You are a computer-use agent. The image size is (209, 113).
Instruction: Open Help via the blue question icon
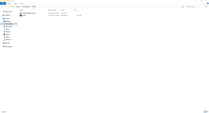[208, 3]
